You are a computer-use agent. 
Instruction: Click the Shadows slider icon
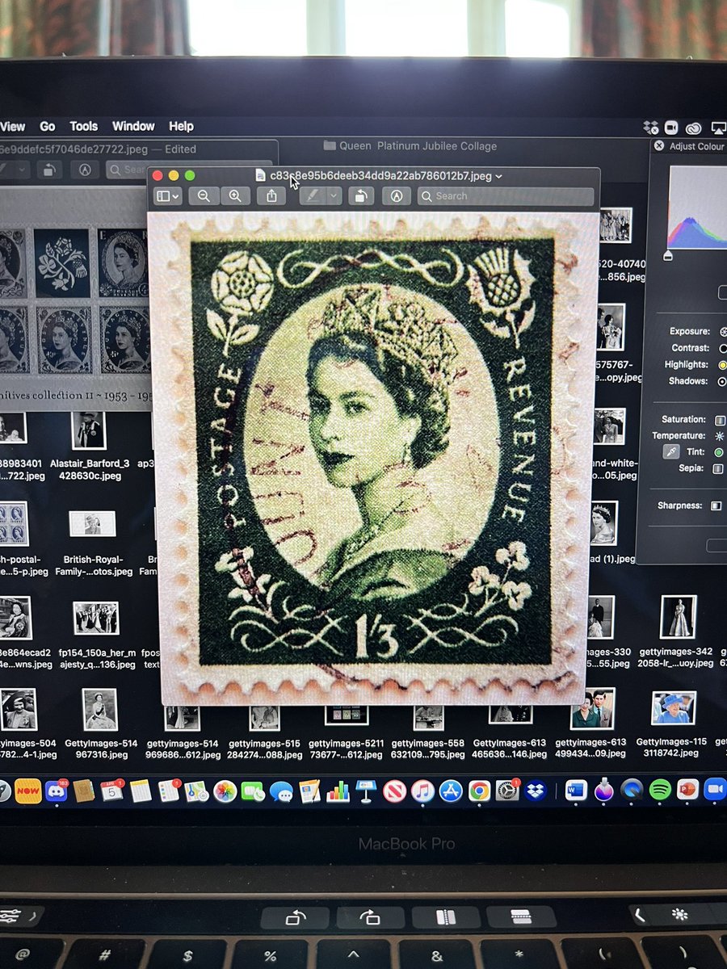tap(723, 381)
